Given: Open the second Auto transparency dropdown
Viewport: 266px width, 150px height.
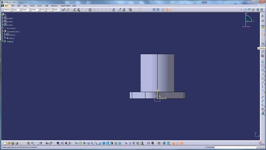Looking at the screenshot, I should [17, 10].
